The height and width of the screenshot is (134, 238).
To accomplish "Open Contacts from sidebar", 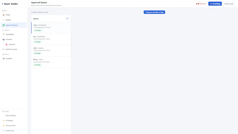I will pos(14,39).
